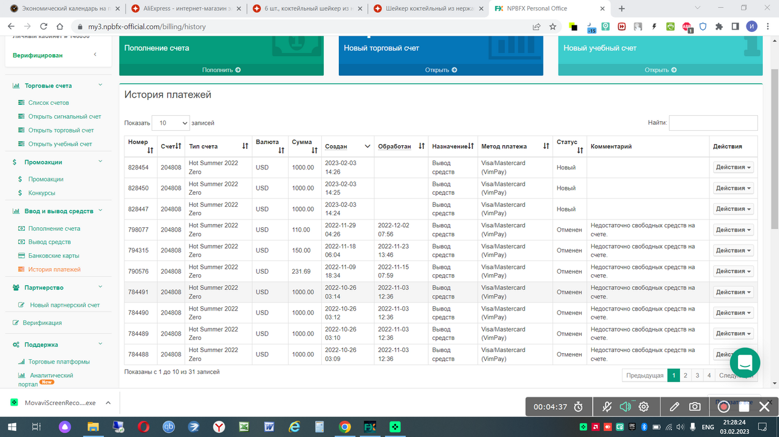The image size is (779, 437).
Task: Open the MovaviScreenReco download item menu arrow
Action: (x=108, y=403)
